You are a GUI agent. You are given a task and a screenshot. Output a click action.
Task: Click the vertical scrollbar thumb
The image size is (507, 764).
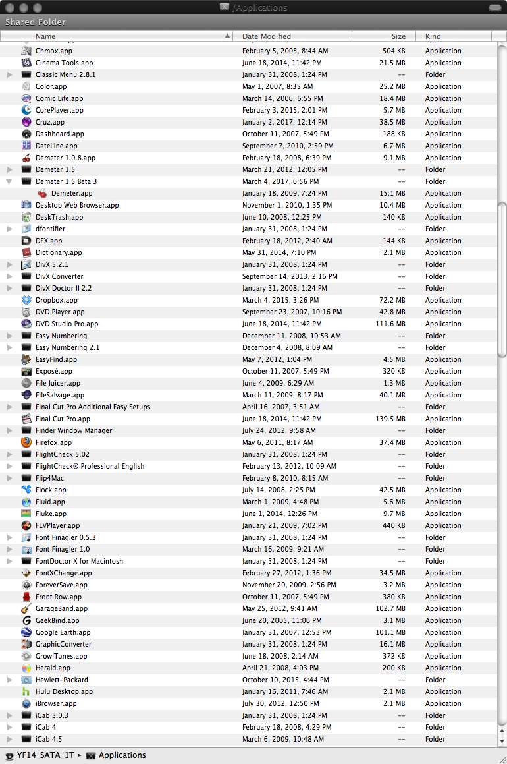(502, 279)
